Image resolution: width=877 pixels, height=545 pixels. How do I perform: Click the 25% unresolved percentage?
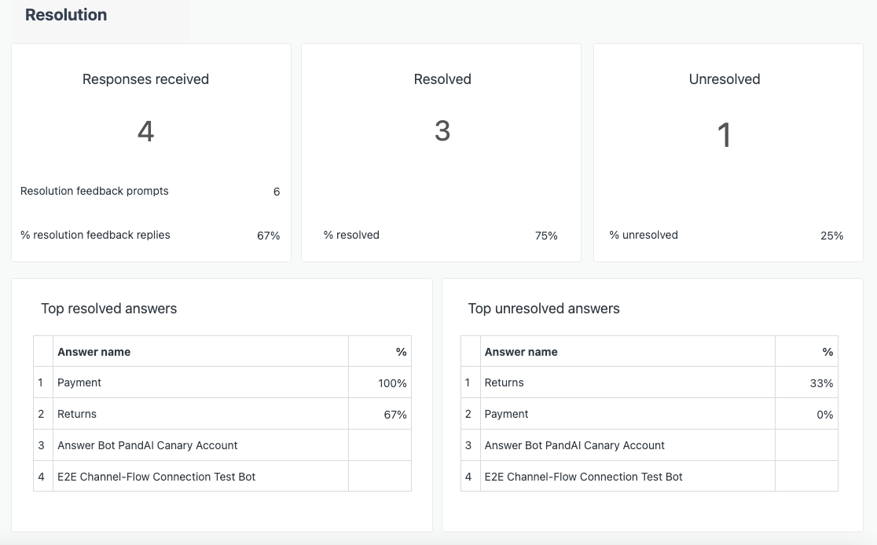pos(831,235)
